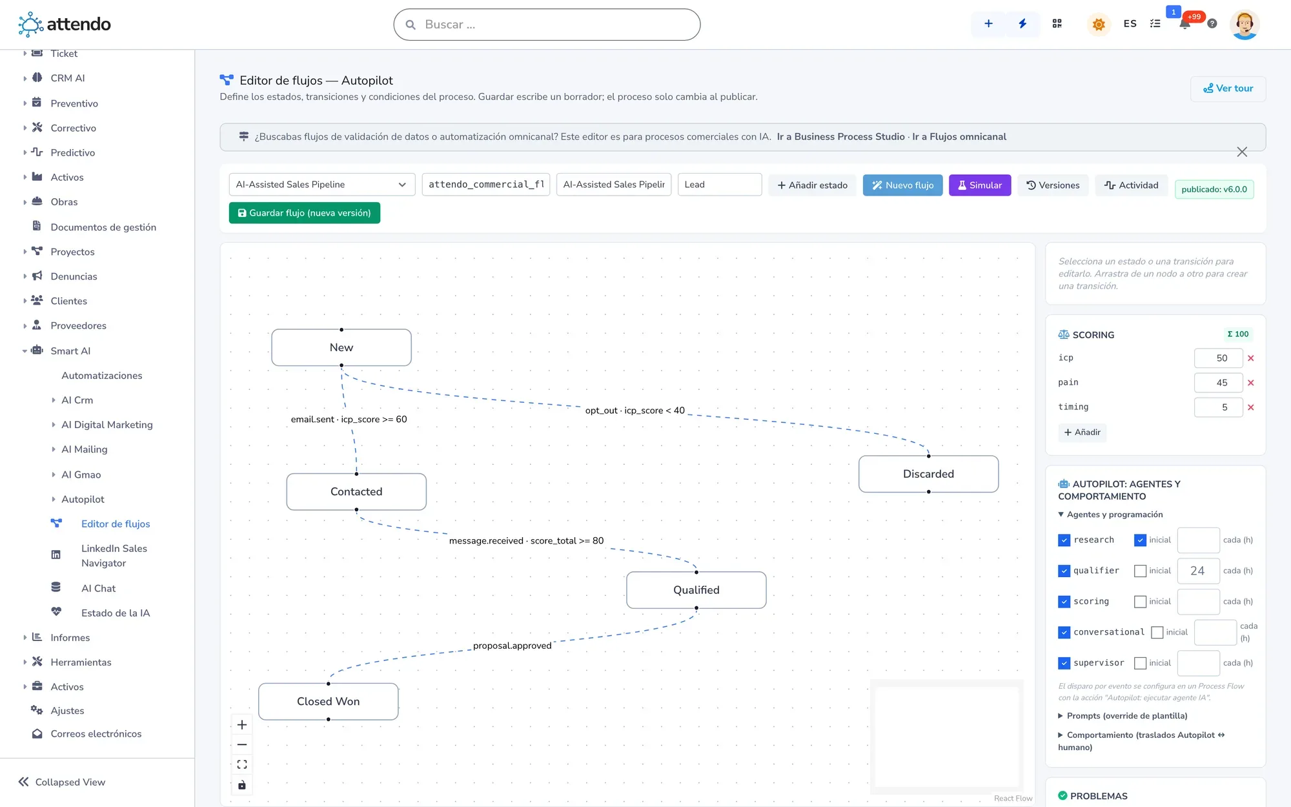The image size is (1291, 807).
Task: Uncheck the conversational agent checkbox
Action: (x=1064, y=633)
